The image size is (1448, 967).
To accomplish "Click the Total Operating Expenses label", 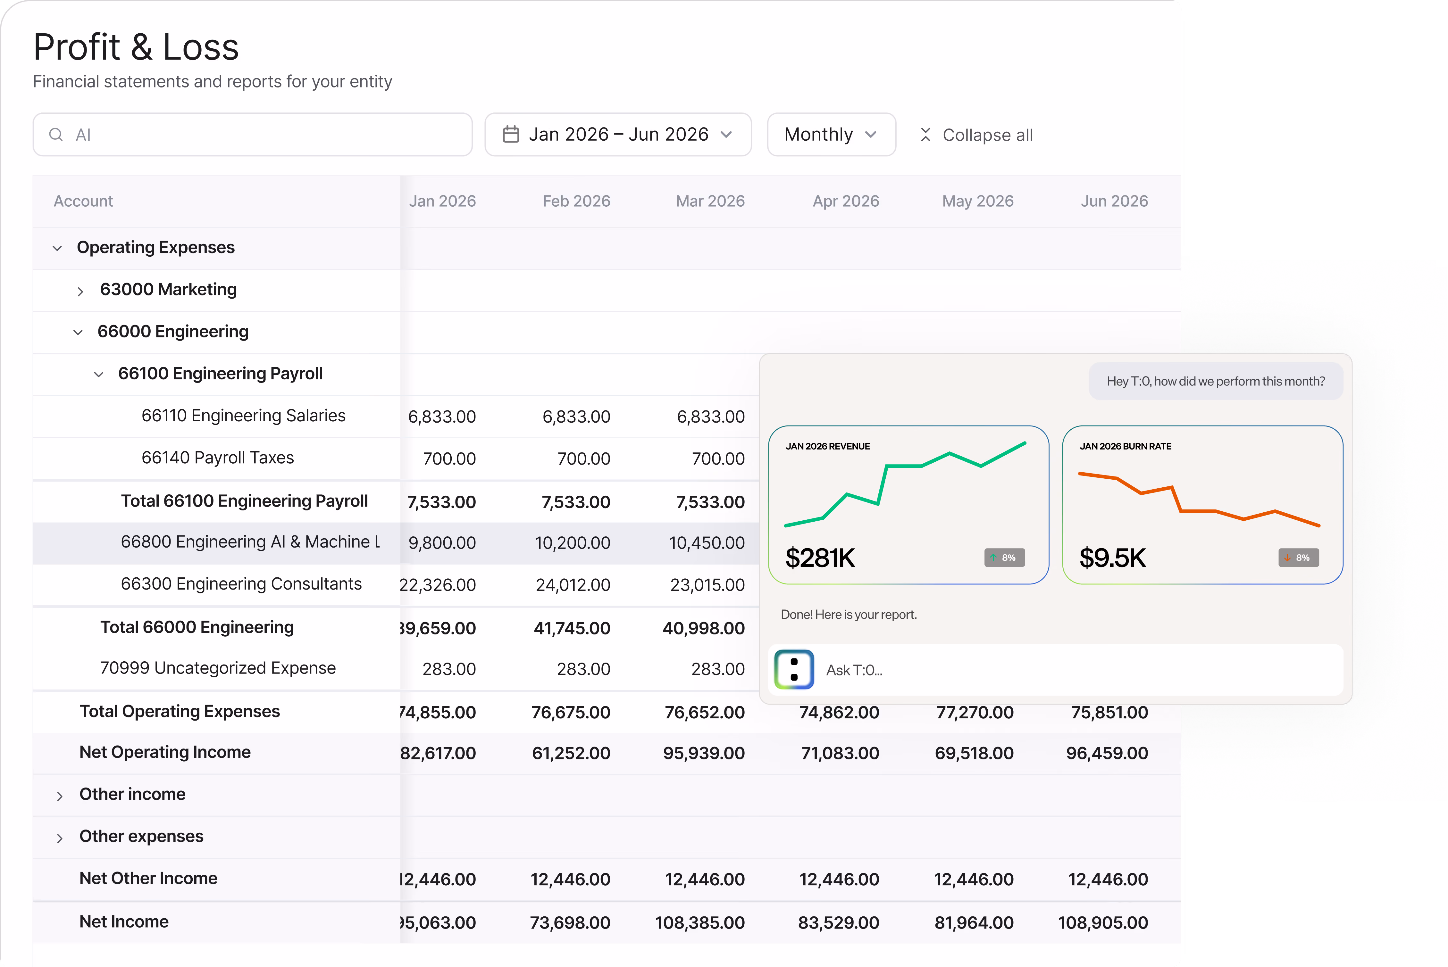I will tap(180, 711).
